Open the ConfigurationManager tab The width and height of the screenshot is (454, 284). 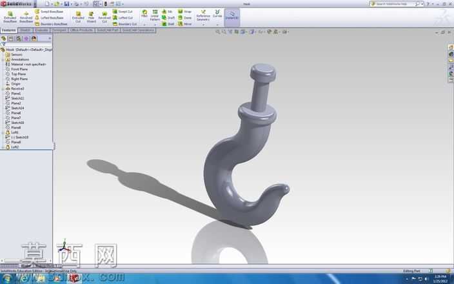(19, 39)
